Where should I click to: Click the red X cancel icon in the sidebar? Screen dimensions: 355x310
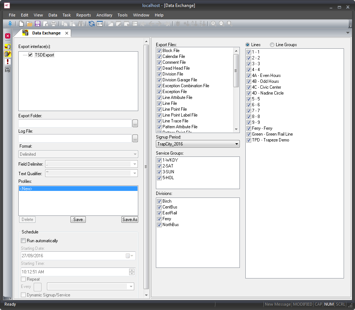coord(7,36)
